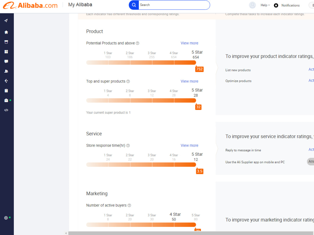Click the 32 value marker
The width and height of the screenshot is (314, 235).
pyautogui.click(x=198, y=107)
